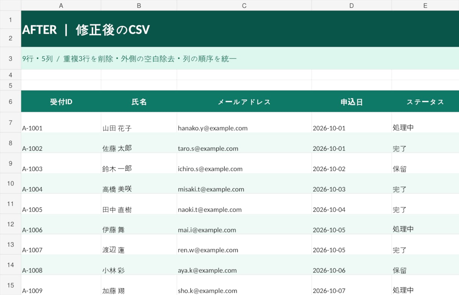The height and width of the screenshot is (295, 459).
Task: Select column C header
Action: [x=244, y=5]
